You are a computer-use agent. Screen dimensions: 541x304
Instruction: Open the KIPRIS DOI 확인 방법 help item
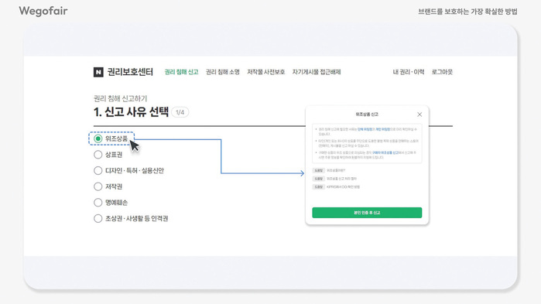point(336,187)
